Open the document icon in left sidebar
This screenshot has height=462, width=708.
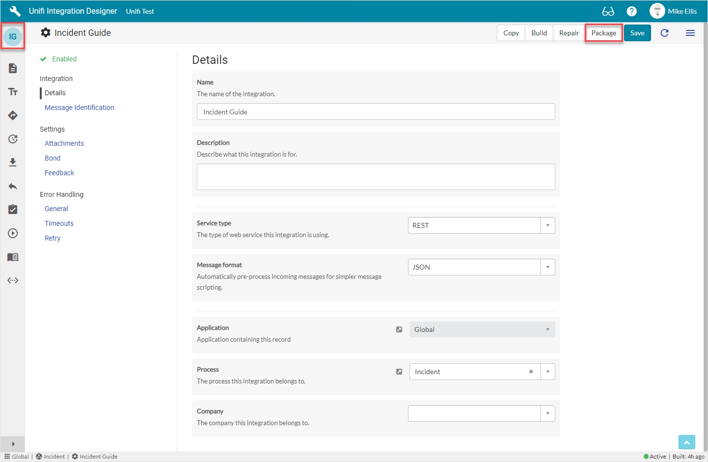tap(13, 68)
